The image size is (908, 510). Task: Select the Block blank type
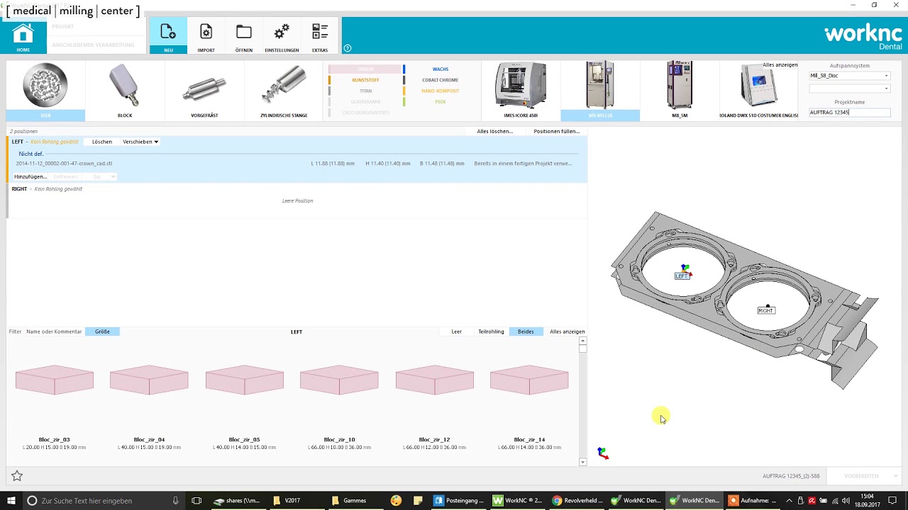pos(125,91)
